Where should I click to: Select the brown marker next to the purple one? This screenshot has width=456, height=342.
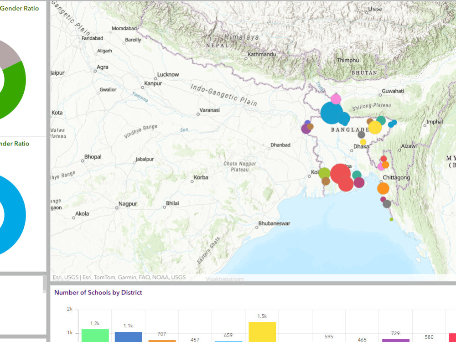[x=311, y=126]
